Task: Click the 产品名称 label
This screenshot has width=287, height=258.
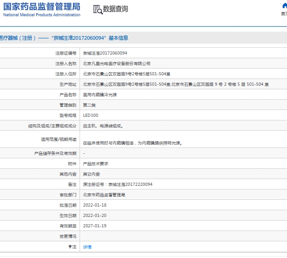Action: [x=68, y=95]
